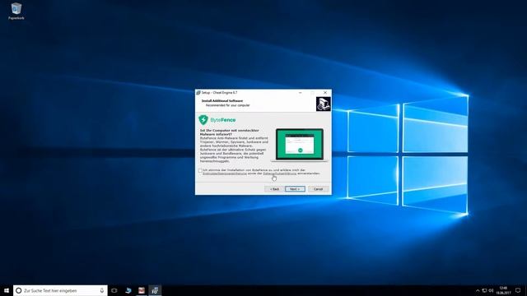
Task: Open Task View from the taskbar
Action: pos(114,290)
